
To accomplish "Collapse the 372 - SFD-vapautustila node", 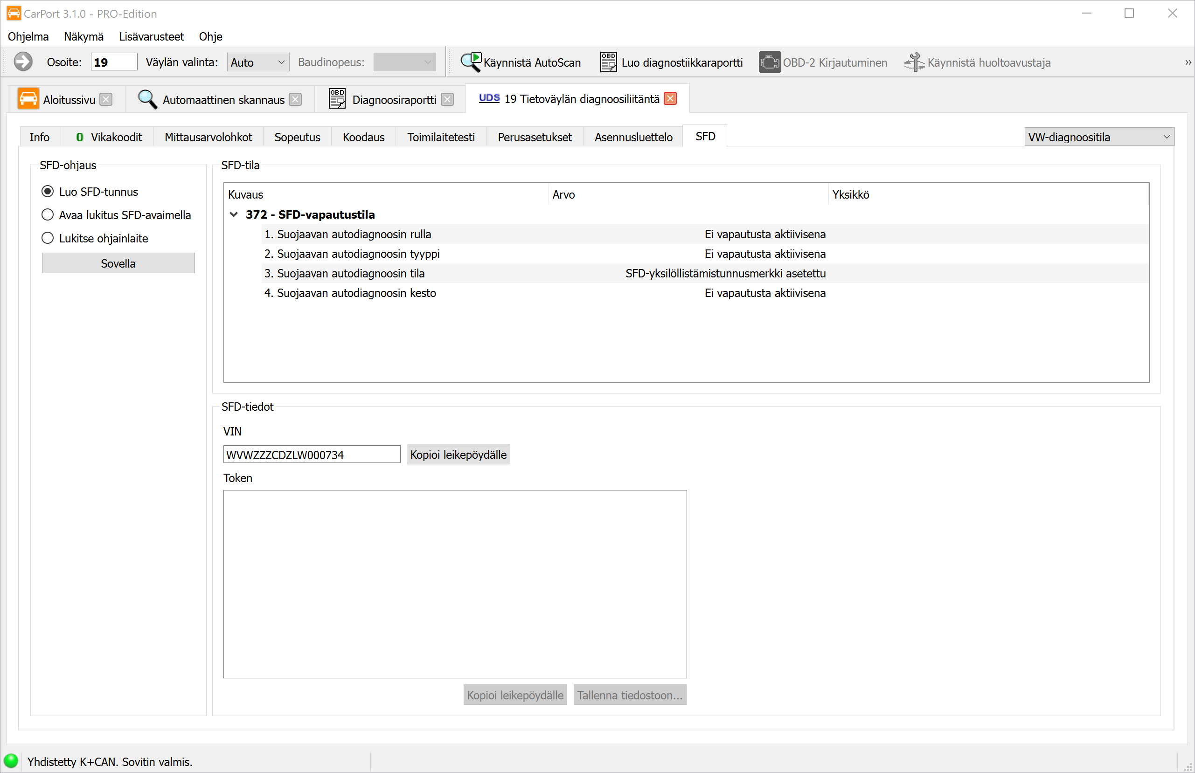I will coord(234,215).
